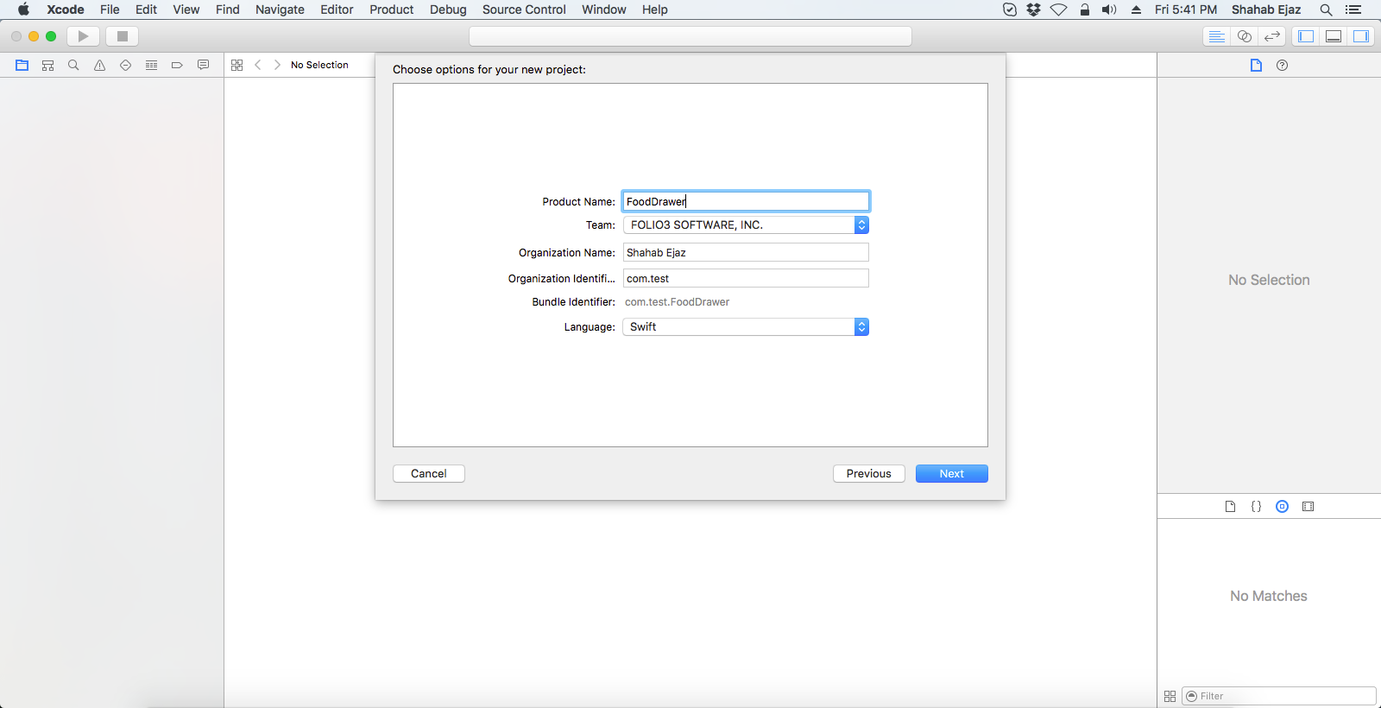Open the Symbol navigator hierarchy icon

click(x=48, y=65)
